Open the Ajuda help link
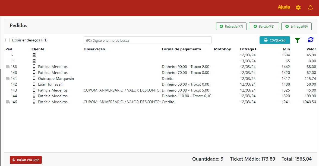 pos(284,7)
